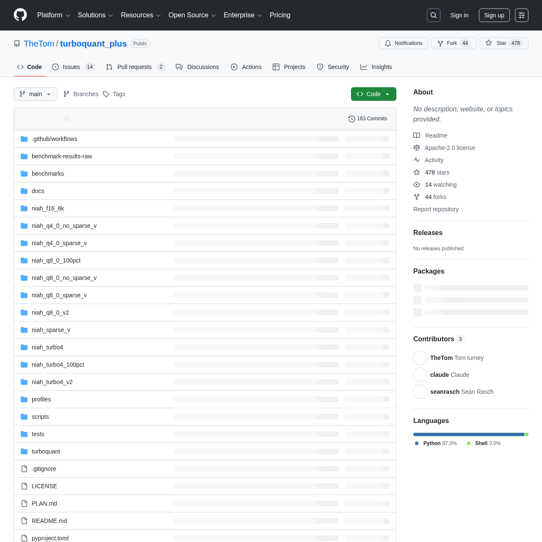View the 163 Commits history
This screenshot has width=542, height=542.
(x=368, y=119)
